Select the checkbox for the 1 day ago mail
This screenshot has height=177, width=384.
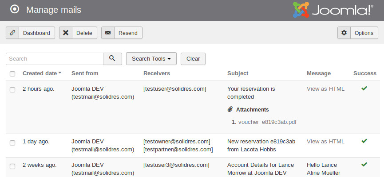coord(12,142)
